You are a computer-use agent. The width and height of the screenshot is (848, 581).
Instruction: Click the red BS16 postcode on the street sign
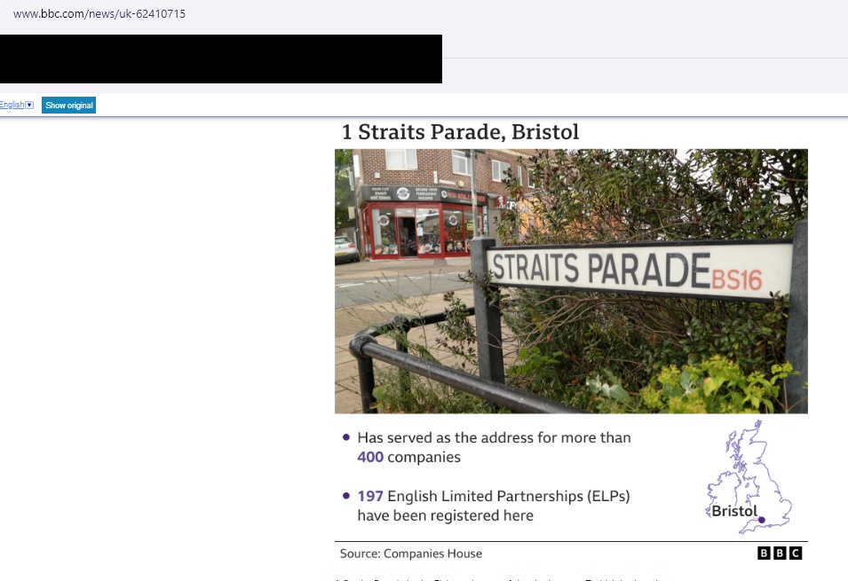tap(736, 281)
